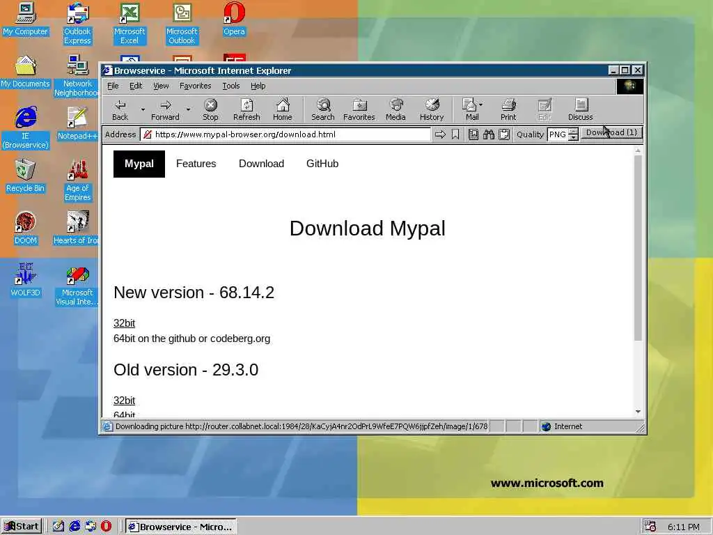Select the WOLF3D desktop icon
Viewport: 713px width, 535px height.
pyautogui.click(x=26, y=280)
